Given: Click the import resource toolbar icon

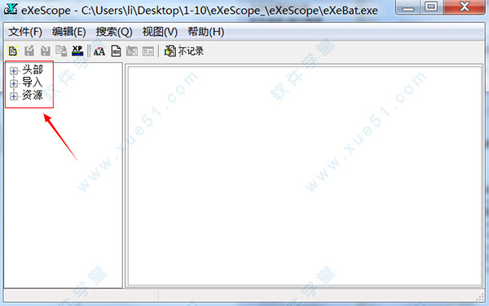Looking at the screenshot, I should coord(45,51).
